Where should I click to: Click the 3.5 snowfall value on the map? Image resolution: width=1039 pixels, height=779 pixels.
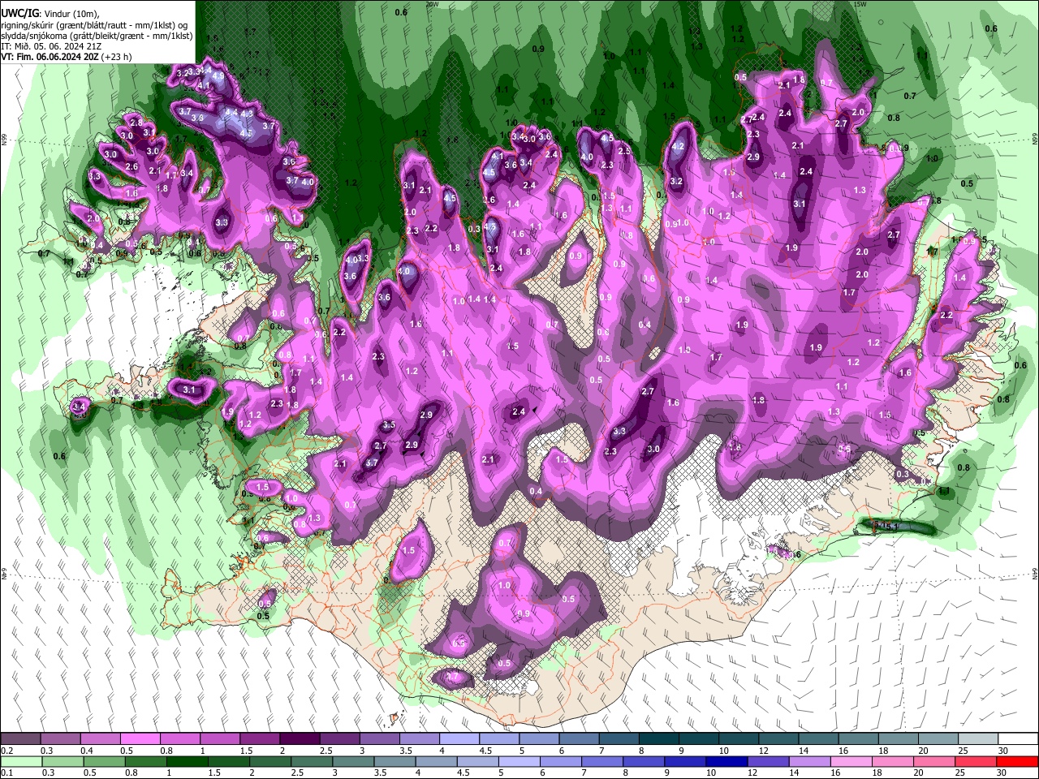(389, 424)
